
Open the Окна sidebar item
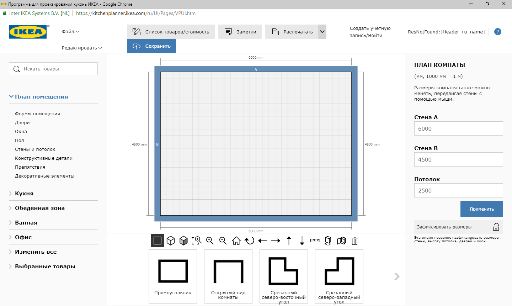(21, 132)
